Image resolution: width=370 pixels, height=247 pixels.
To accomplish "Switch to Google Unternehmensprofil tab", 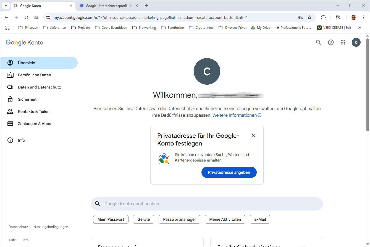I will click(x=108, y=6).
